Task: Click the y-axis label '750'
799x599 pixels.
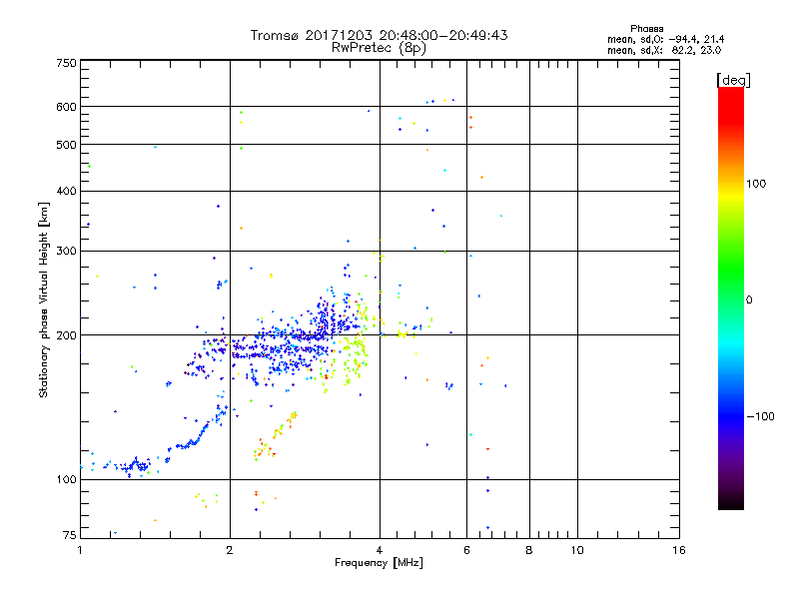Action: [x=66, y=63]
